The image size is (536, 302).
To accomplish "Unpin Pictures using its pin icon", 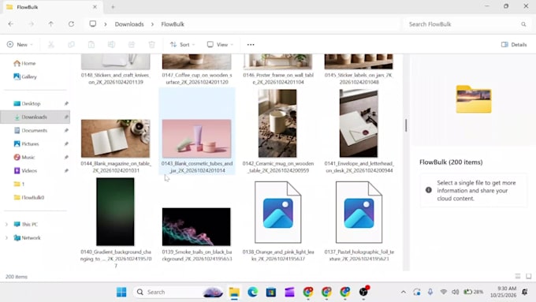I will pyautogui.click(x=66, y=144).
